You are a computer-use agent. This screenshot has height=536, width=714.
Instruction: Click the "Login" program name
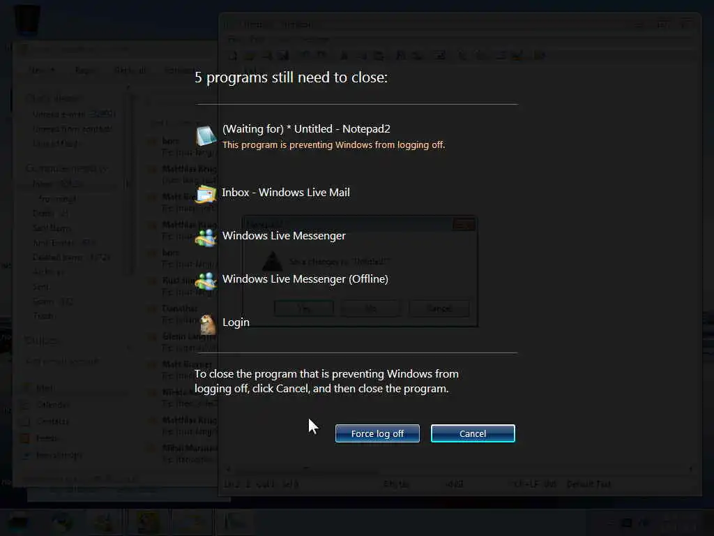tap(236, 322)
